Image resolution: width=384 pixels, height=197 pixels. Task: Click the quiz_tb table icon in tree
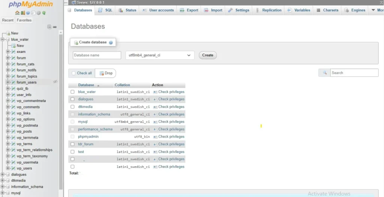(13, 89)
